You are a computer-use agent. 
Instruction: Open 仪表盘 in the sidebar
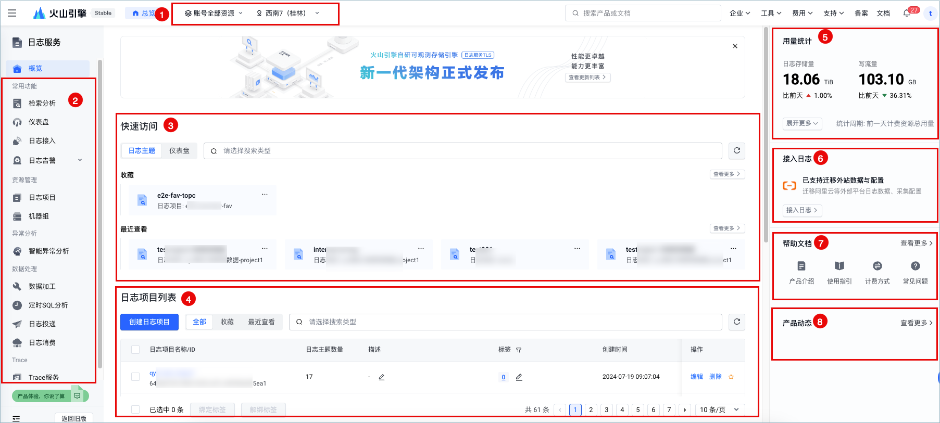pos(39,122)
